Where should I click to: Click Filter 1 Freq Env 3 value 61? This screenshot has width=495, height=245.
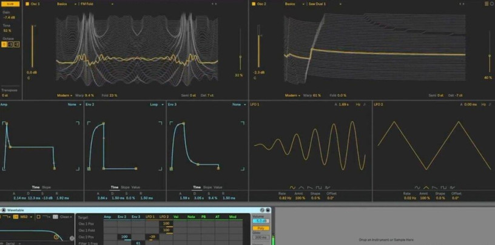138,243
